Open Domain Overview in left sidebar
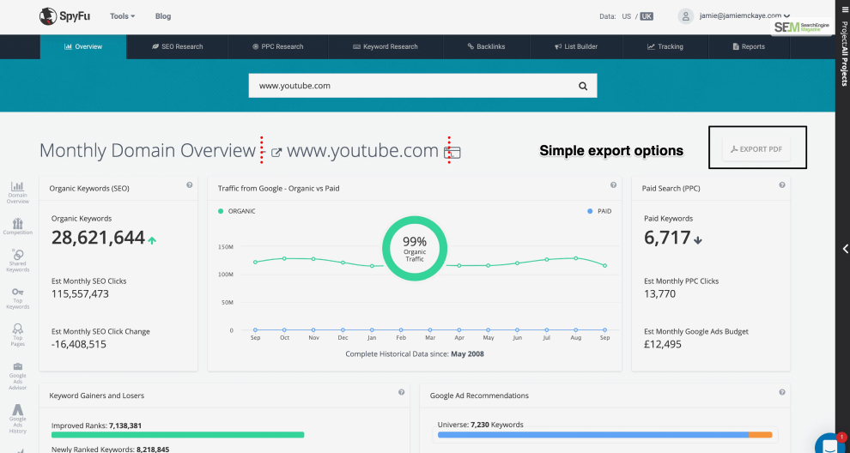850x453 pixels. [17, 193]
